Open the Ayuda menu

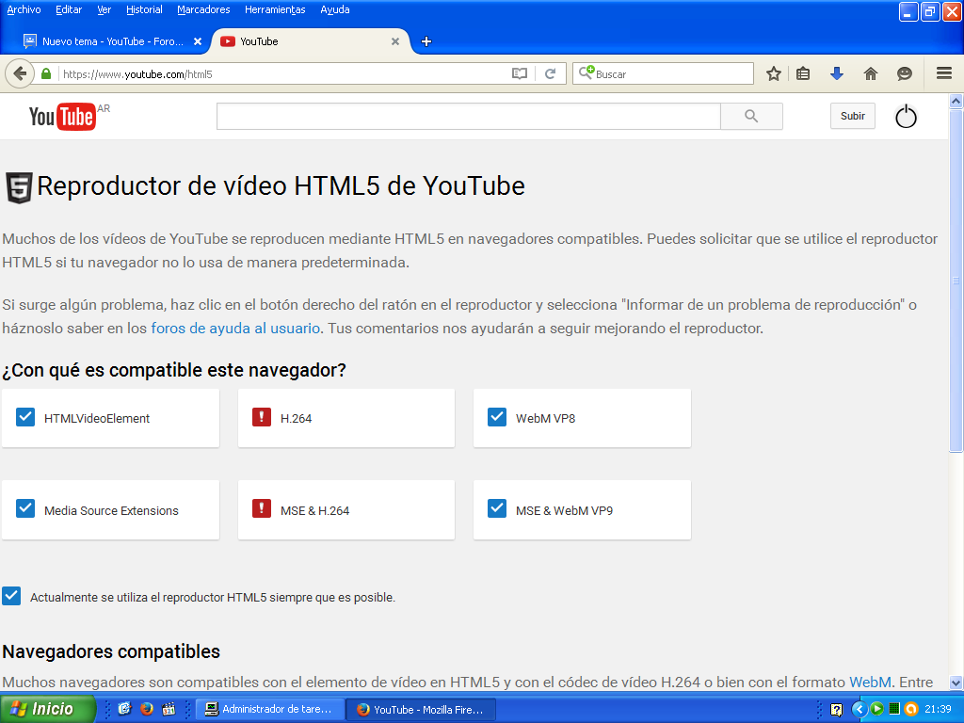335,9
